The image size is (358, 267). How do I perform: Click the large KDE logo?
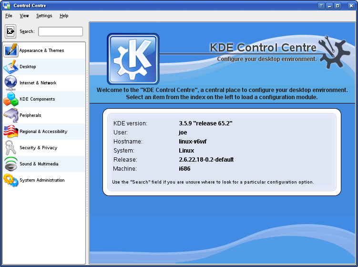click(133, 59)
